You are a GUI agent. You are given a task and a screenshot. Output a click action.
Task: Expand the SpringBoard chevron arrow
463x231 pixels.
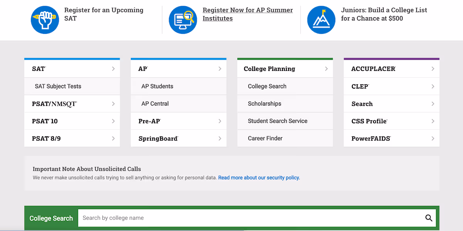click(x=220, y=139)
